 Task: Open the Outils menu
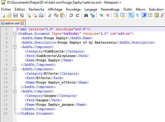tap(128, 9)
